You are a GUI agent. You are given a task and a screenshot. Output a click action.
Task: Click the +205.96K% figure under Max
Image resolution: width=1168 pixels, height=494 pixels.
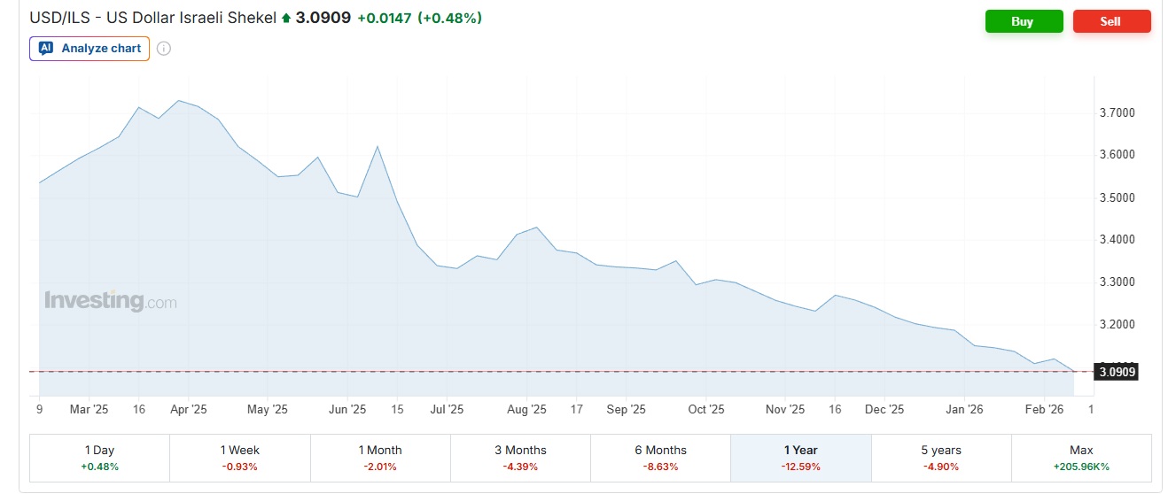(x=1081, y=467)
